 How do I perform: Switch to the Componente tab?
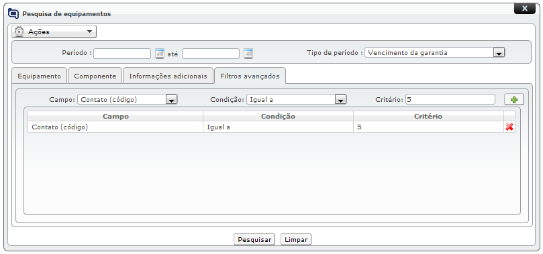tap(95, 76)
